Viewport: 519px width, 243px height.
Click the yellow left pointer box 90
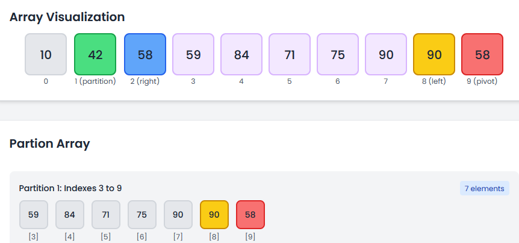(x=434, y=54)
